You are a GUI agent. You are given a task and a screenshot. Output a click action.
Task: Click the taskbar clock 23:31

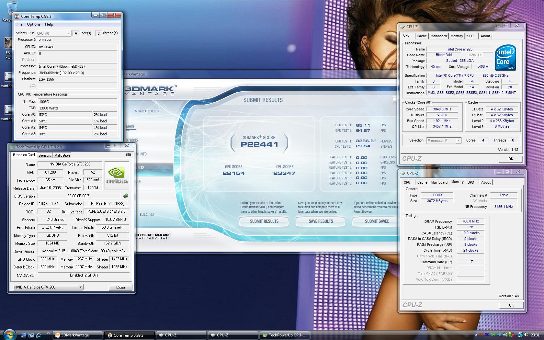(x=535, y=335)
